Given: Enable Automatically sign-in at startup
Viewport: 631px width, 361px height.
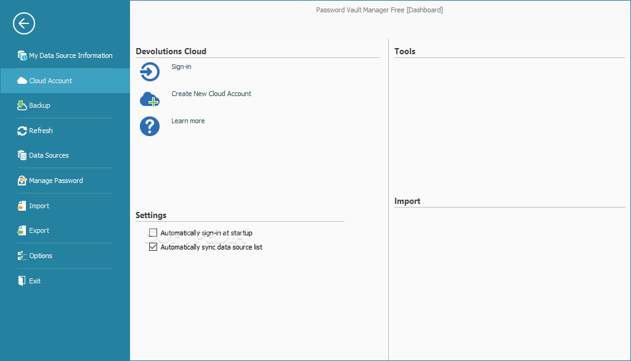Looking at the screenshot, I should coord(153,233).
